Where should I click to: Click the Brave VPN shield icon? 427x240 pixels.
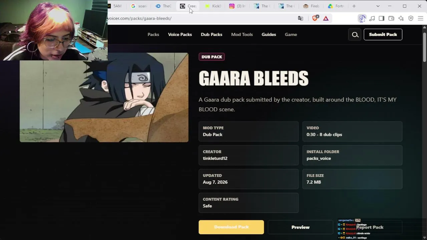pos(411,18)
